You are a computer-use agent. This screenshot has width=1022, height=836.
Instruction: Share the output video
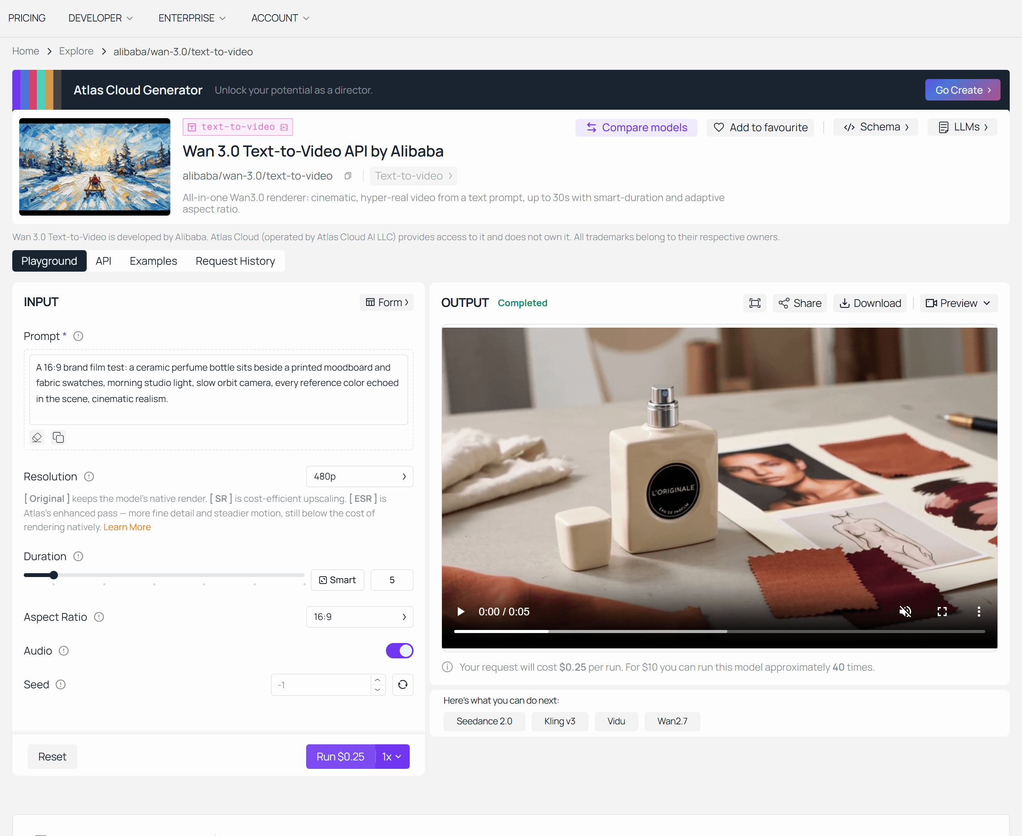coord(800,303)
